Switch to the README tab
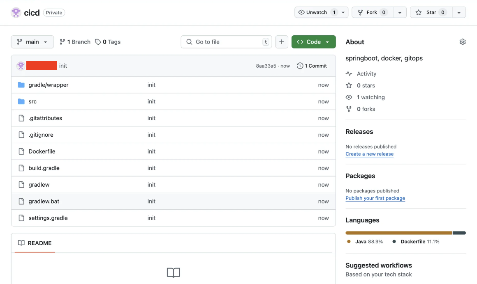477x284 pixels. click(35, 243)
